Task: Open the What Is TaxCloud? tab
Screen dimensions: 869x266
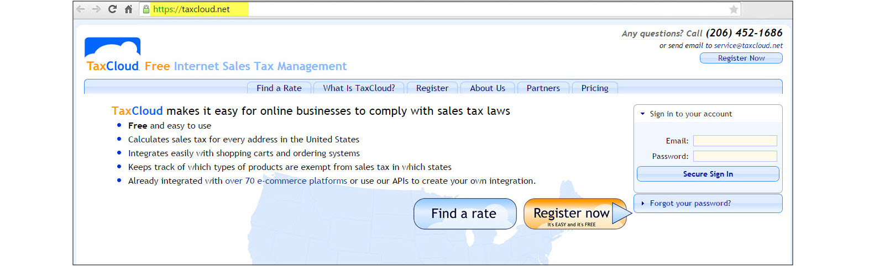Action: pyautogui.click(x=359, y=88)
